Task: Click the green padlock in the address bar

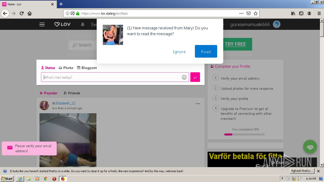Action: pyautogui.click(x=78, y=13)
